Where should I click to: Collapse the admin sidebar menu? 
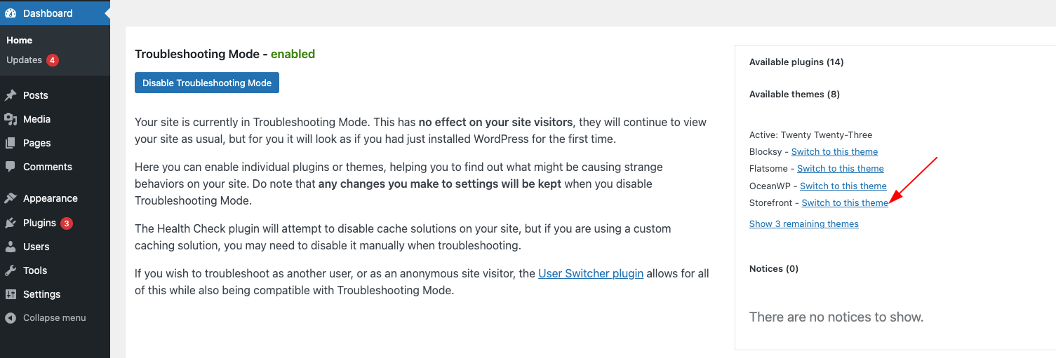coord(46,318)
